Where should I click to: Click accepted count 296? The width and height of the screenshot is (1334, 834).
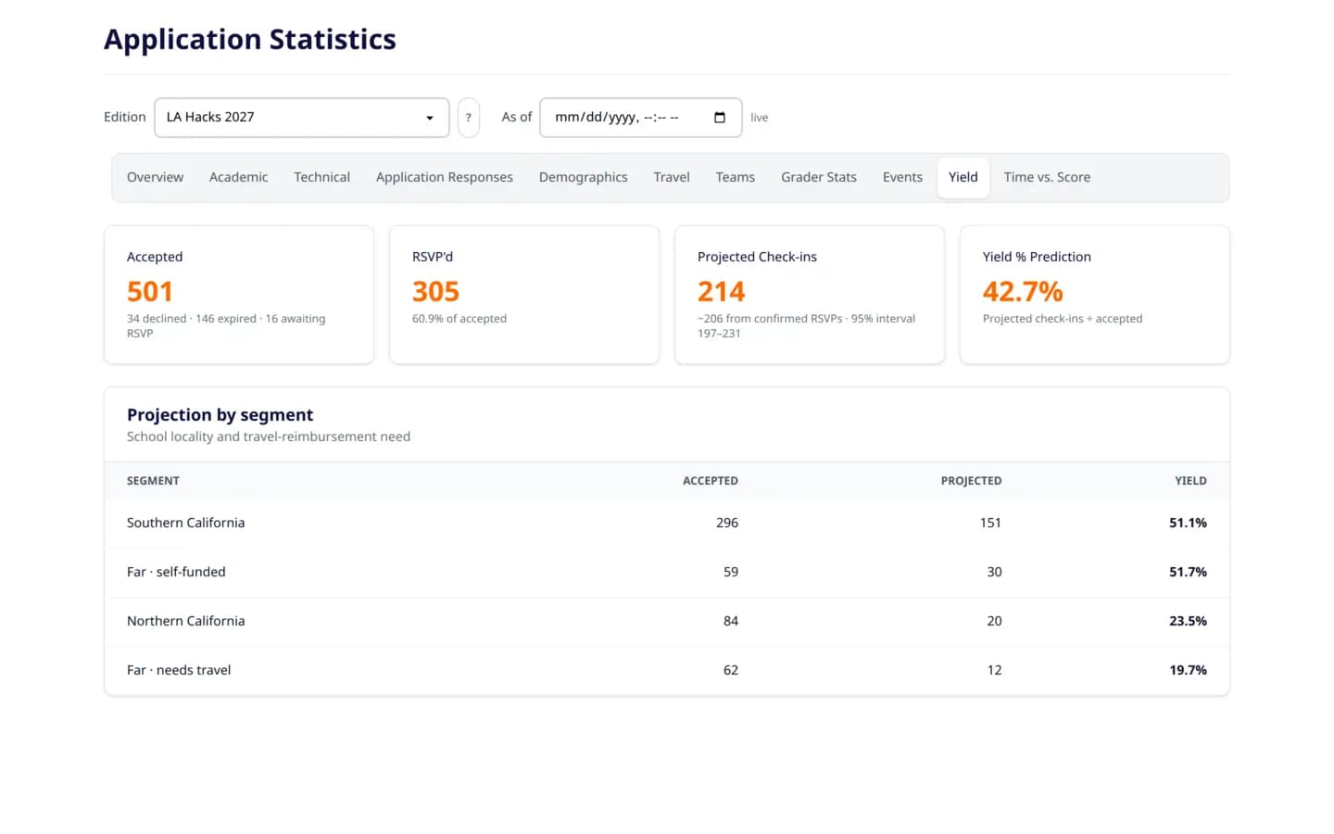coord(727,523)
